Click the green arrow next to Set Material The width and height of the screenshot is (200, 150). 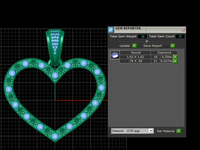pyautogui.click(x=179, y=131)
